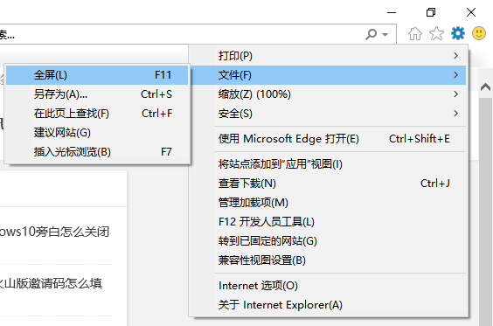Screen dimensions: 493x326
Task: Minimize the browser window
Action: pyautogui.click(x=392, y=12)
